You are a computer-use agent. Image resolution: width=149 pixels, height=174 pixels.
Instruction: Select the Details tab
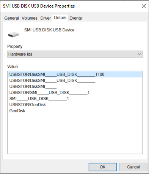pyautogui.click(x=60, y=18)
